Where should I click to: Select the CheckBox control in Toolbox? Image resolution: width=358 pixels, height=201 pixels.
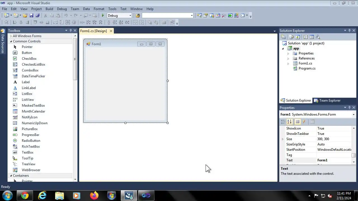coord(29,59)
